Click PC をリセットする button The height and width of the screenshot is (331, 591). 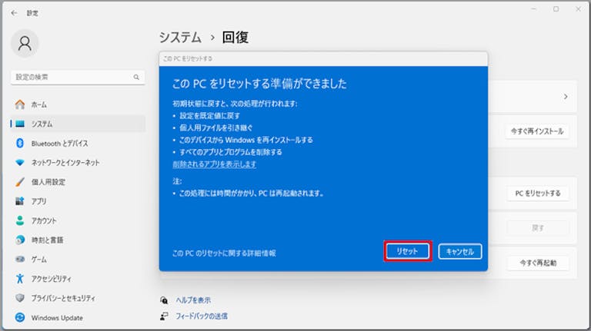coord(538,194)
